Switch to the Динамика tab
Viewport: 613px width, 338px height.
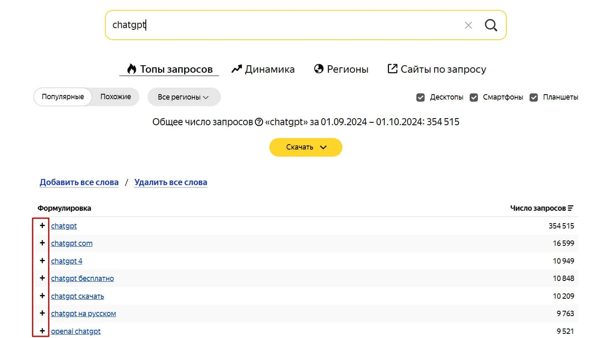pyautogui.click(x=263, y=69)
